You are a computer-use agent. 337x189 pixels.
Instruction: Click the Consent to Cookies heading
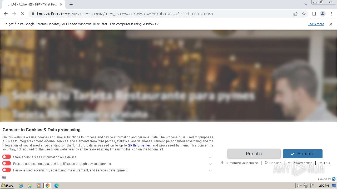click(x=42, y=130)
